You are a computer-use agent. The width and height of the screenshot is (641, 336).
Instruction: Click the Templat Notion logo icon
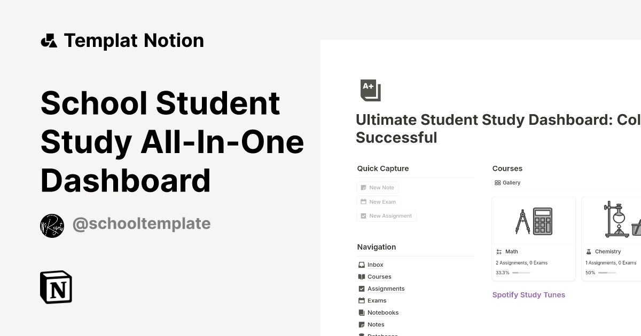point(49,40)
